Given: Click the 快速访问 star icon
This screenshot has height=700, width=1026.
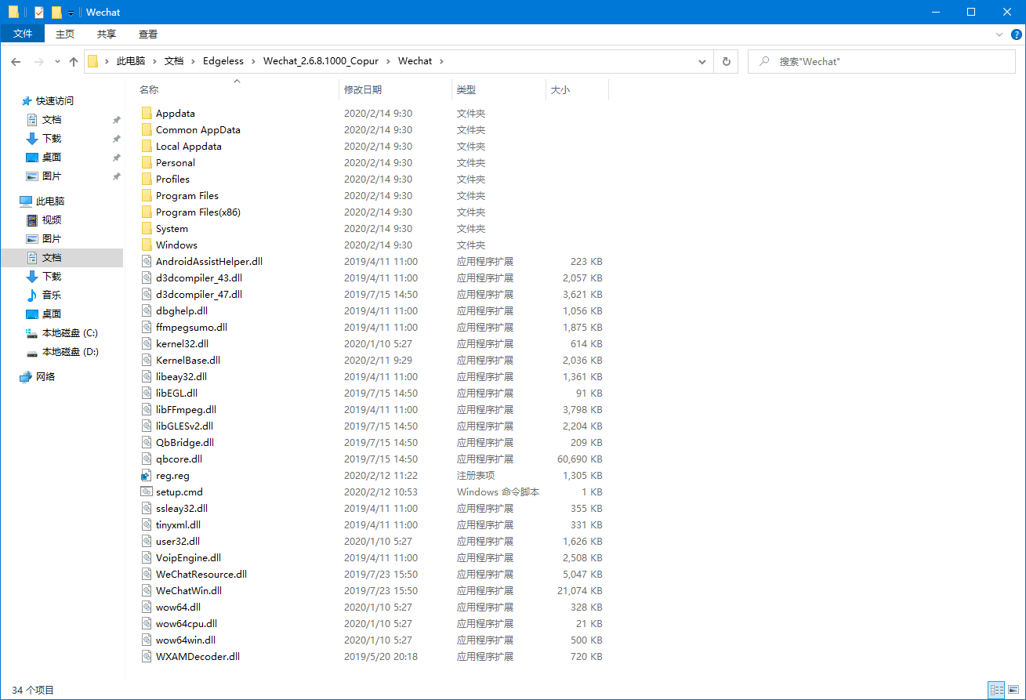Looking at the screenshot, I should pyautogui.click(x=26, y=101).
